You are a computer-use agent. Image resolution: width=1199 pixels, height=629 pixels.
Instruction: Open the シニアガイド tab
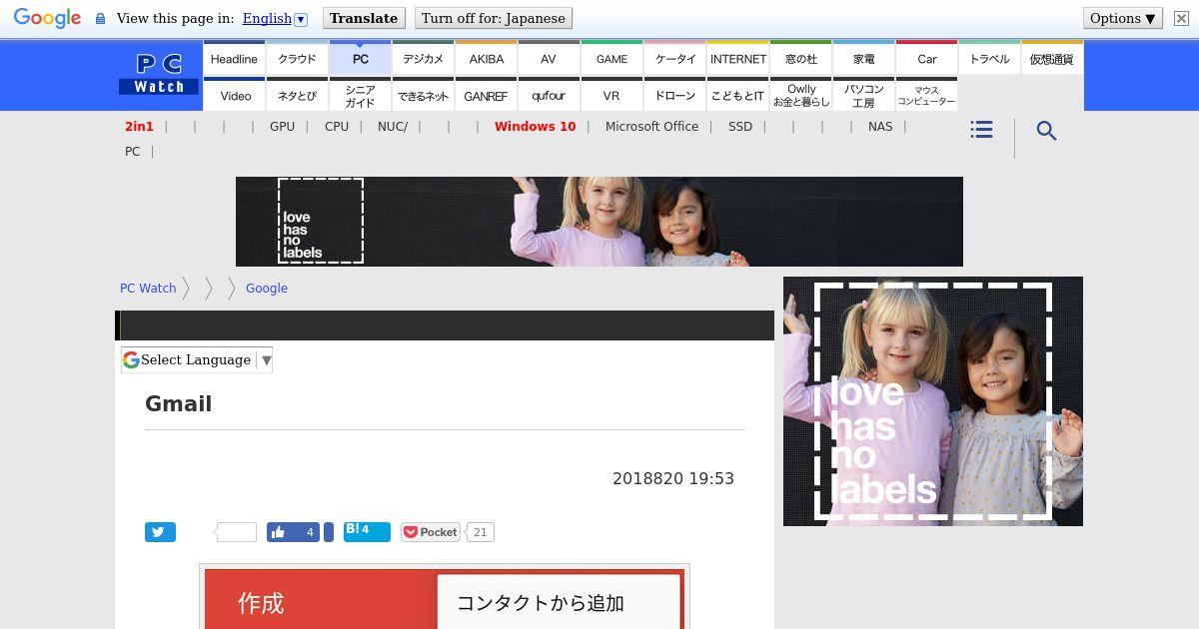361,96
